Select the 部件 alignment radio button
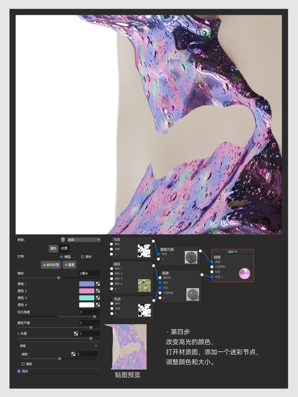The height and width of the screenshot is (397, 298). [82, 257]
